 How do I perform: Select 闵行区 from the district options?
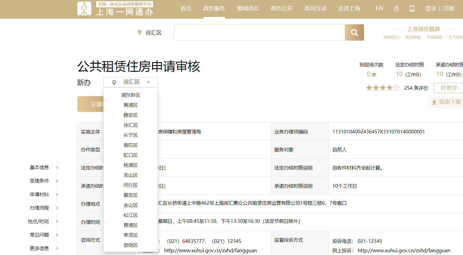131,185
